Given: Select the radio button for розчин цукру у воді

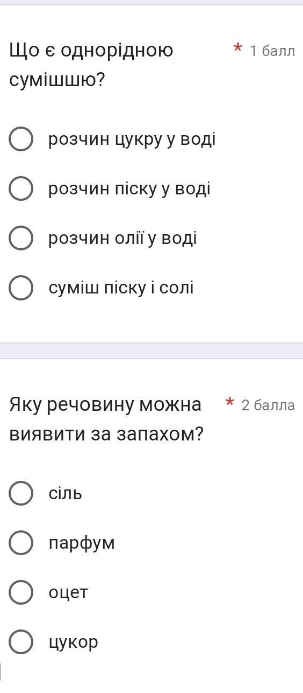Looking at the screenshot, I should point(21,140).
